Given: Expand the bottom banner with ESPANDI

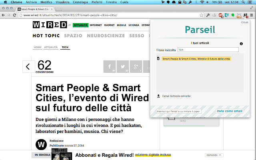Looking at the screenshot, I should pyautogui.click(x=214, y=155).
